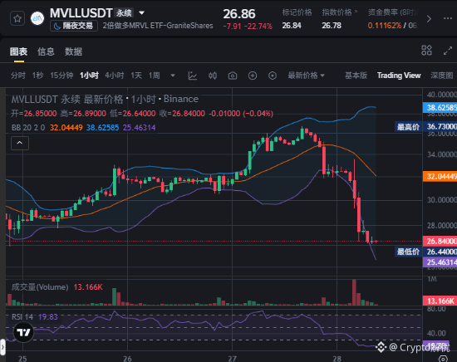The image size is (457, 362).
Task: Expand the left side panel arrow
Action: pos(2,347)
